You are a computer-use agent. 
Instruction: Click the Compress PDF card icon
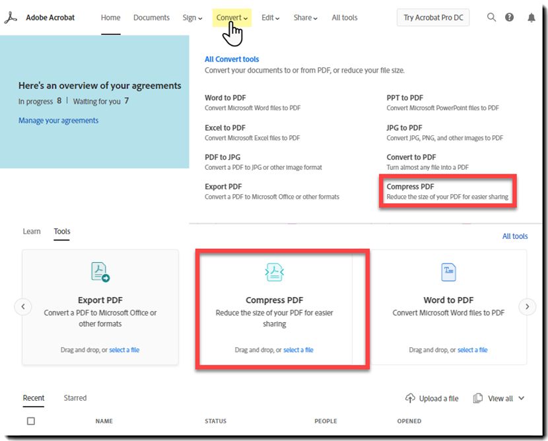275,272
